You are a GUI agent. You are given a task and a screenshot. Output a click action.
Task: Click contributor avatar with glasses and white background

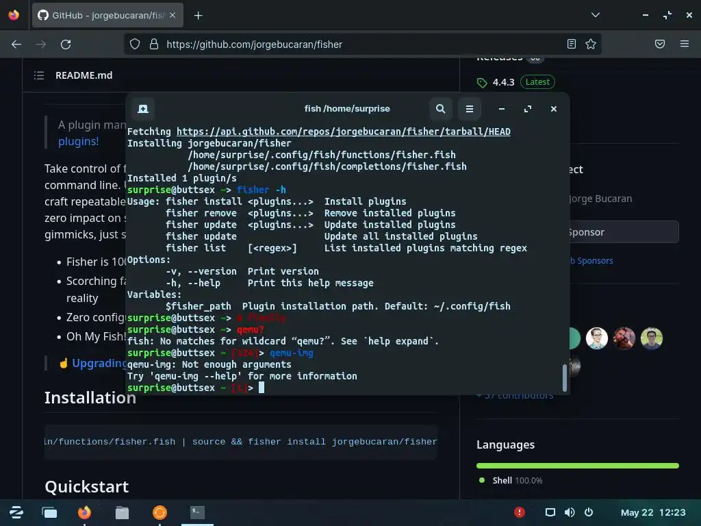pyautogui.click(x=596, y=338)
